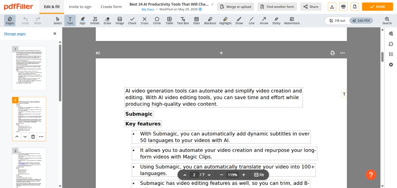
Task: Open the help question mark button
Action: coord(371,174)
